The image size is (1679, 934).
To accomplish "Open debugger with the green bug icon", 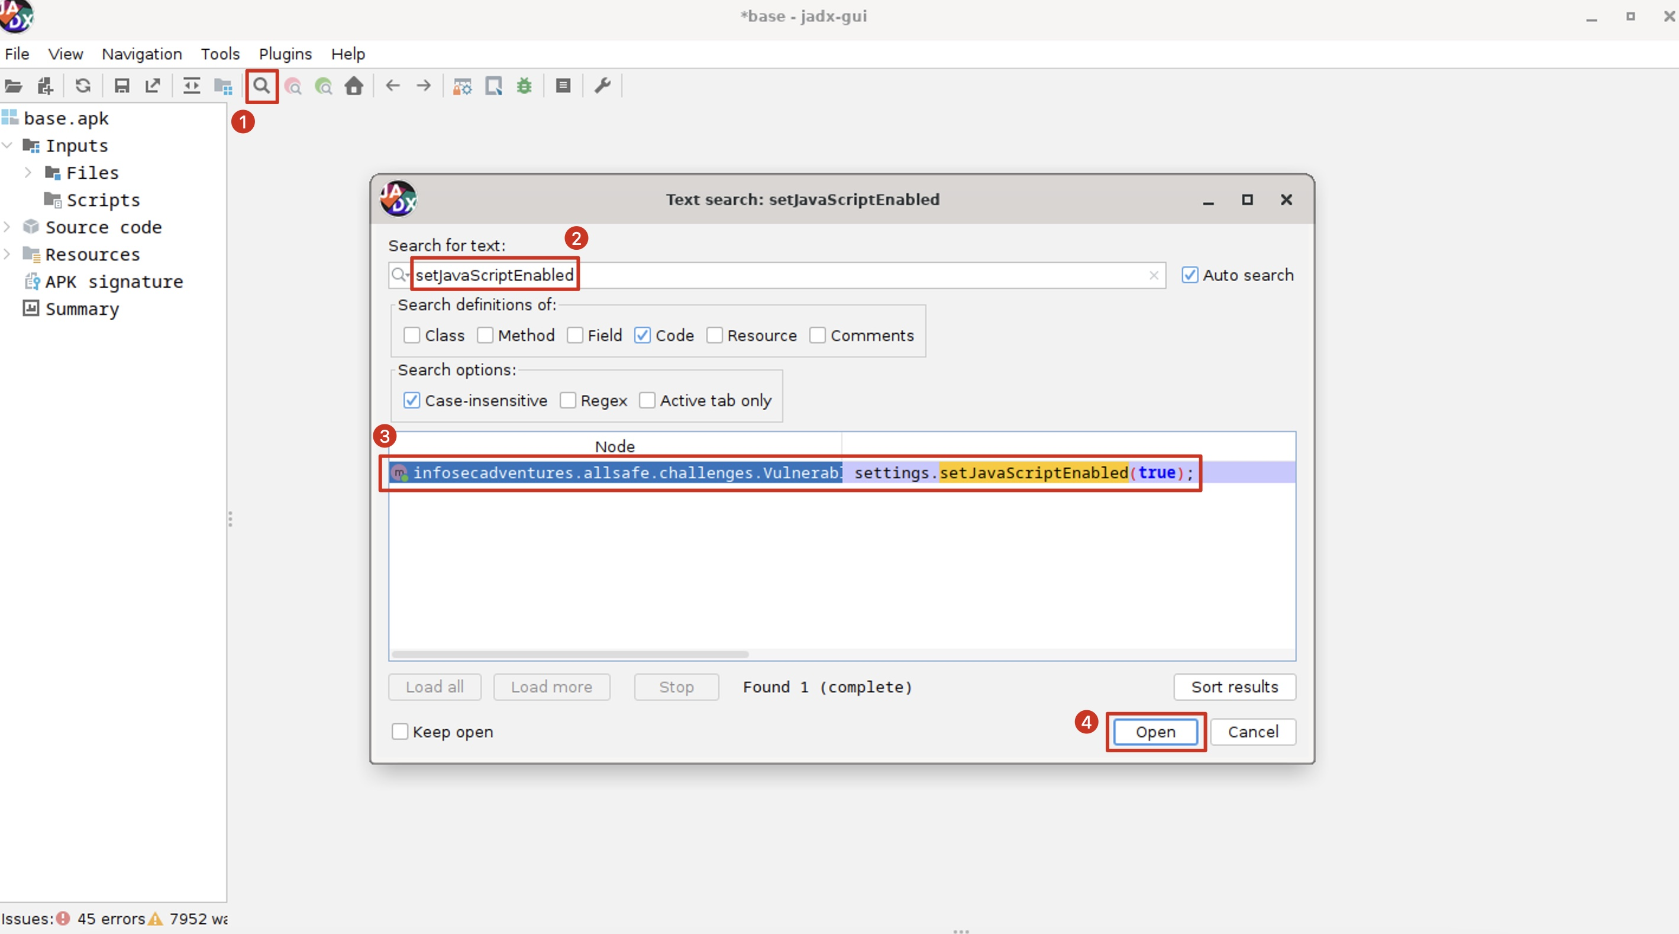I will point(525,85).
